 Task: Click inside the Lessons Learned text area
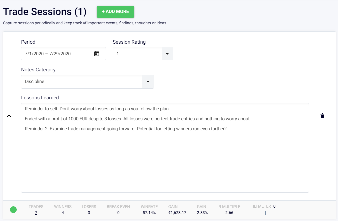coord(165,148)
